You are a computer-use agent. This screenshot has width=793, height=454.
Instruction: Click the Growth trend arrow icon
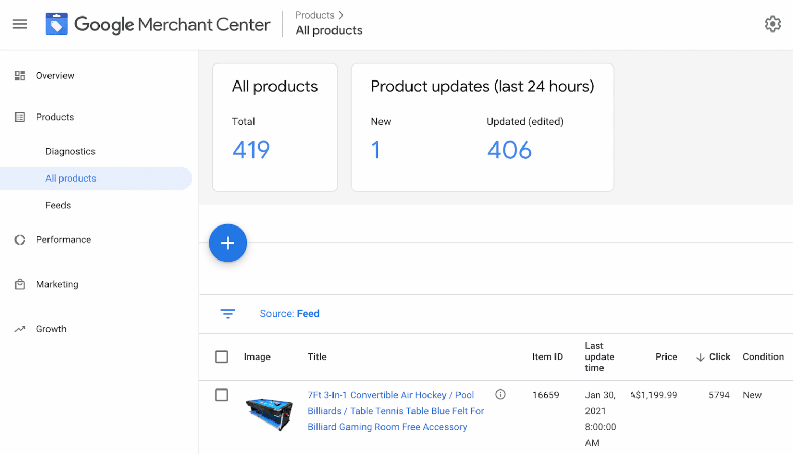(x=20, y=329)
